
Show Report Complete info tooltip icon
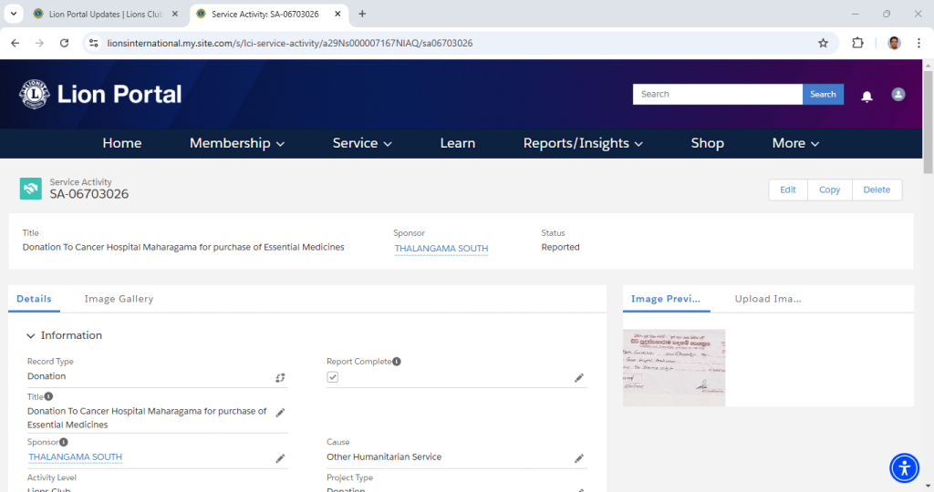[x=397, y=361]
